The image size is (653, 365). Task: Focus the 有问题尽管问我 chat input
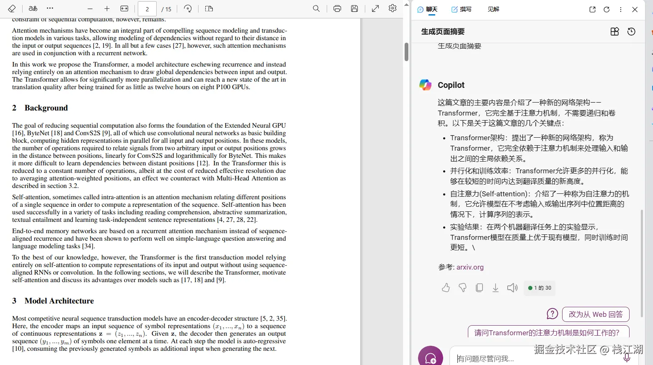(x=536, y=358)
